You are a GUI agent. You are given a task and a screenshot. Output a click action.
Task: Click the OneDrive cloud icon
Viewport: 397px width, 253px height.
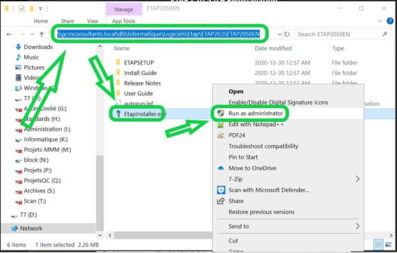click(220, 168)
